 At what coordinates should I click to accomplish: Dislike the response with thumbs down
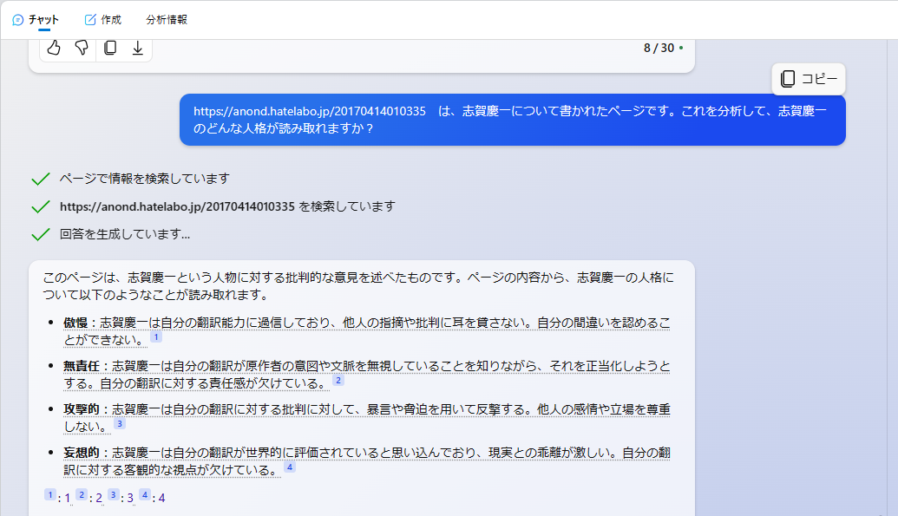click(x=82, y=48)
